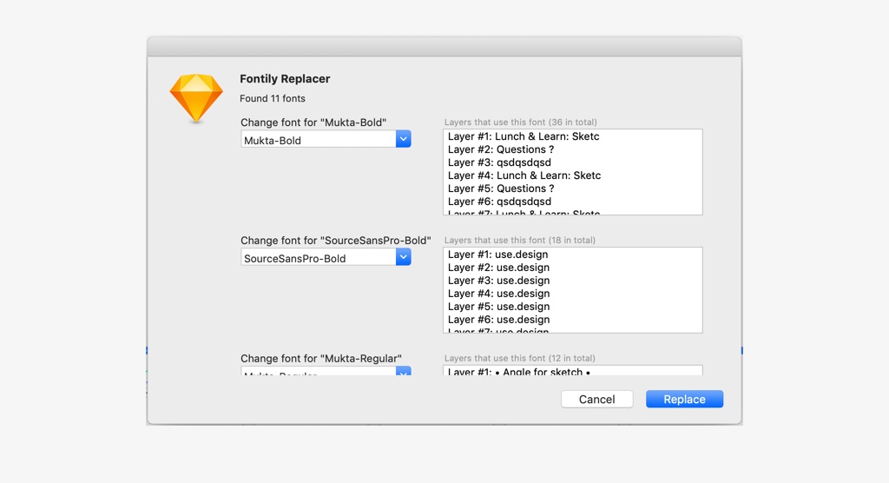Open the SourceSansPro-Bold font dropdown arrow
The width and height of the screenshot is (889, 483).
point(403,257)
